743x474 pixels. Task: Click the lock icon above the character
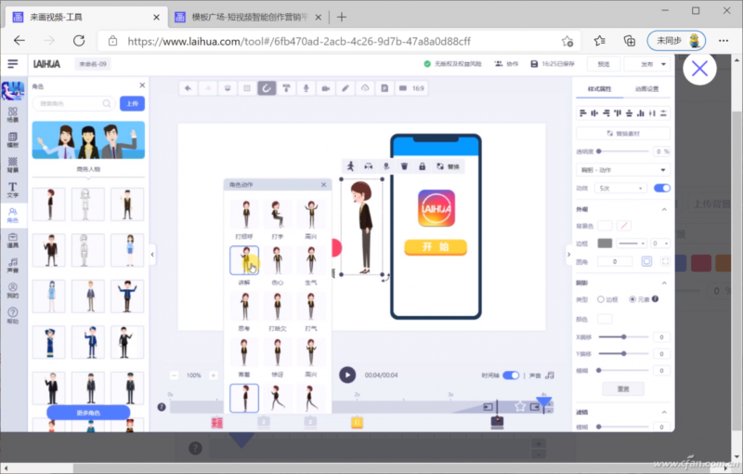(421, 166)
